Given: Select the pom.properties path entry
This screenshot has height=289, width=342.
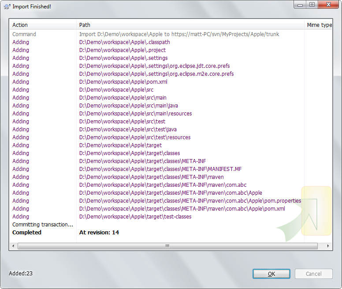Looking at the screenshot, I should pos(190,201).
